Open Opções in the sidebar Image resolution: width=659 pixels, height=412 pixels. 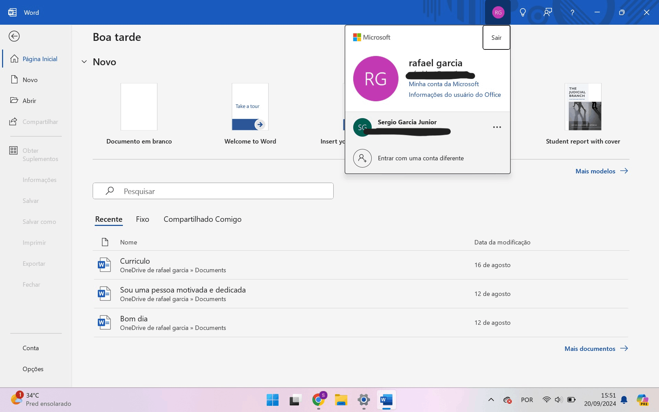tap(34, 369)
